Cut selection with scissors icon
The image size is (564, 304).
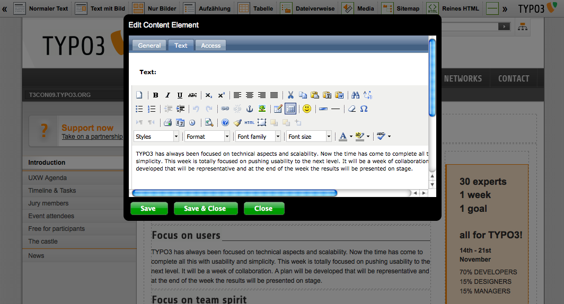click(x=290, y=95)
